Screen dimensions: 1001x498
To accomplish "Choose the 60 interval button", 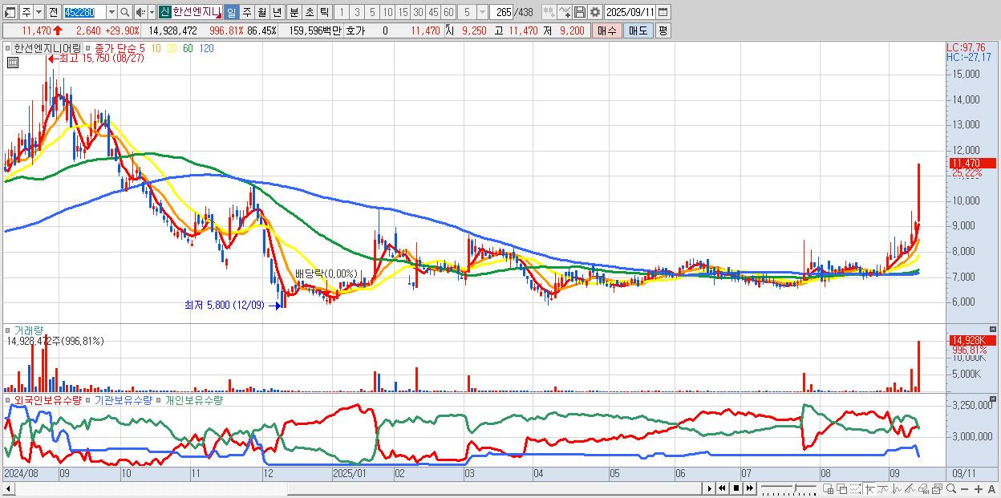I will point(448,12).
